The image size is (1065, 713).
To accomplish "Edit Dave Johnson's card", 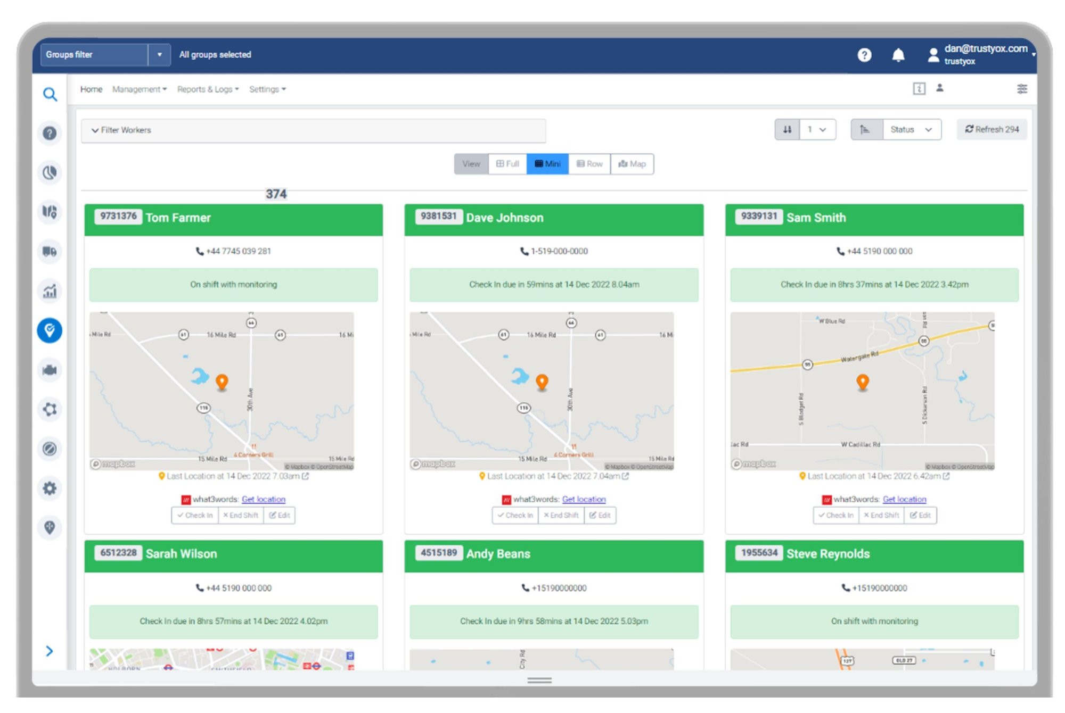I will (x=600, y=515).
